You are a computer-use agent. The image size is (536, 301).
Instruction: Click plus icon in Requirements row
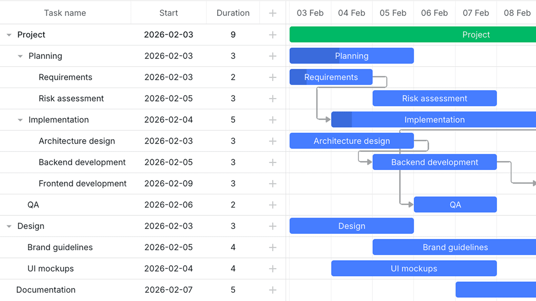(x=273, y=78)
